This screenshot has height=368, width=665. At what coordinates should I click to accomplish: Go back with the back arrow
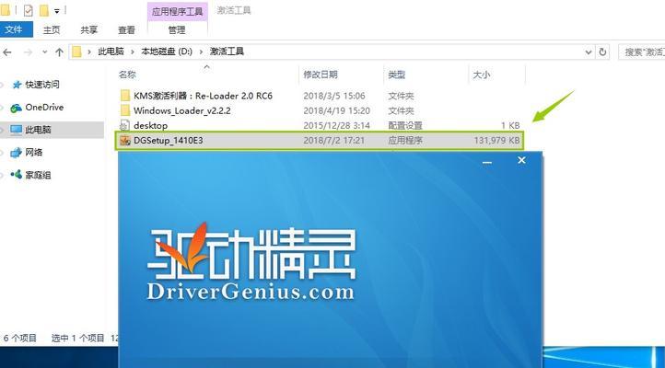click(7, 52)
